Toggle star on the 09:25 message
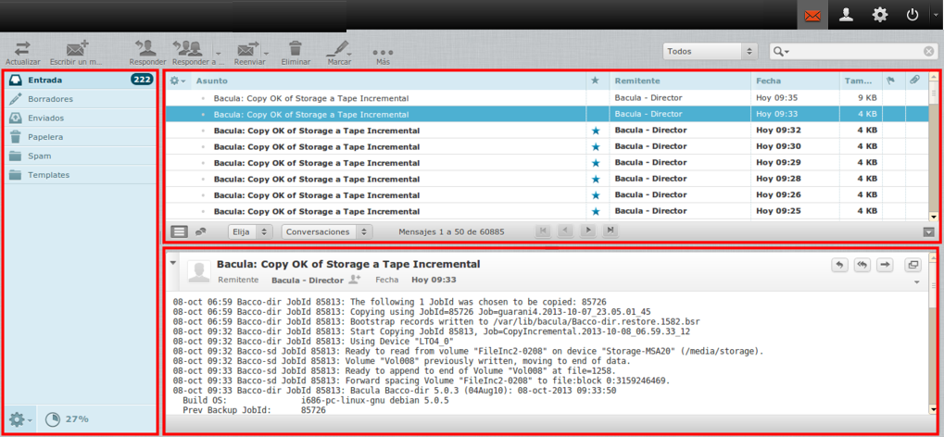Viewport: 944px width, 437px height. point(596,211)
